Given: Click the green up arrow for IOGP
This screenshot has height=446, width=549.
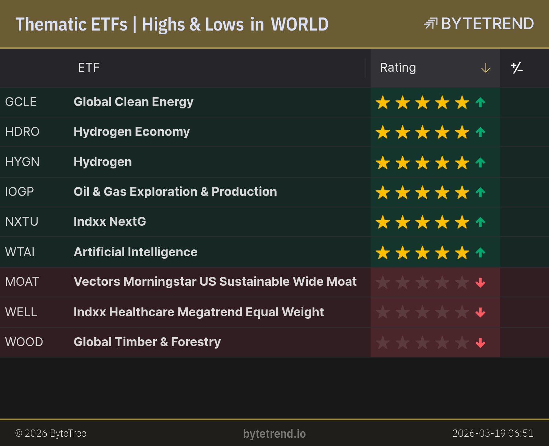Looking at the screenshot, I should click(480, 192).
